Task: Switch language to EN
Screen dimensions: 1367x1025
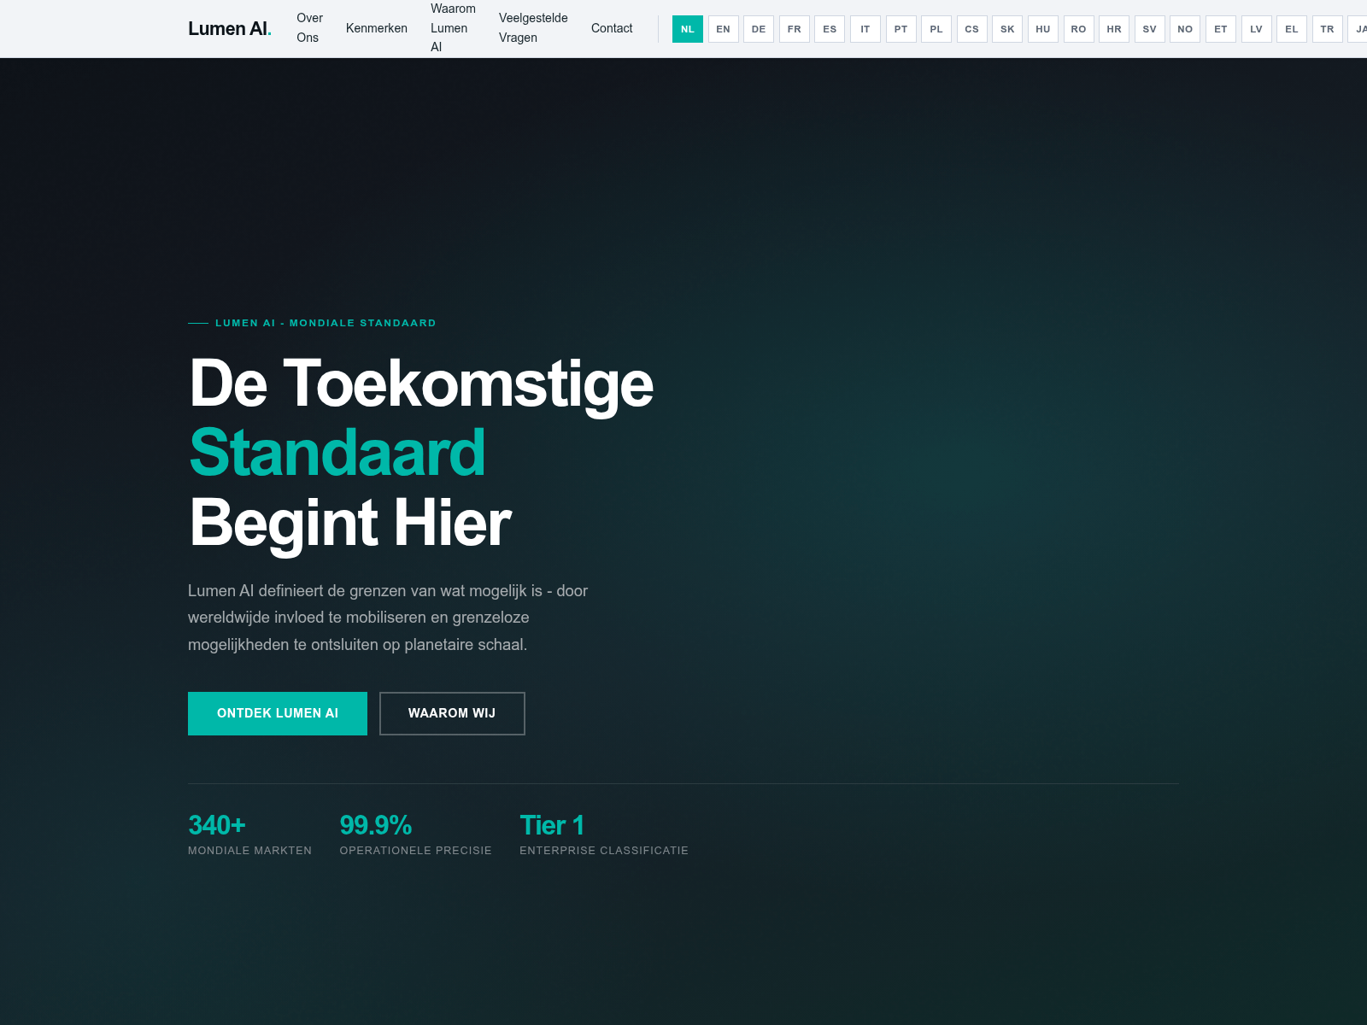Action: point(724,29)
